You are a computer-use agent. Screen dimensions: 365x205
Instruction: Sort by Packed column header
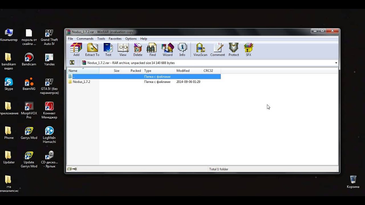coord(132,71)
